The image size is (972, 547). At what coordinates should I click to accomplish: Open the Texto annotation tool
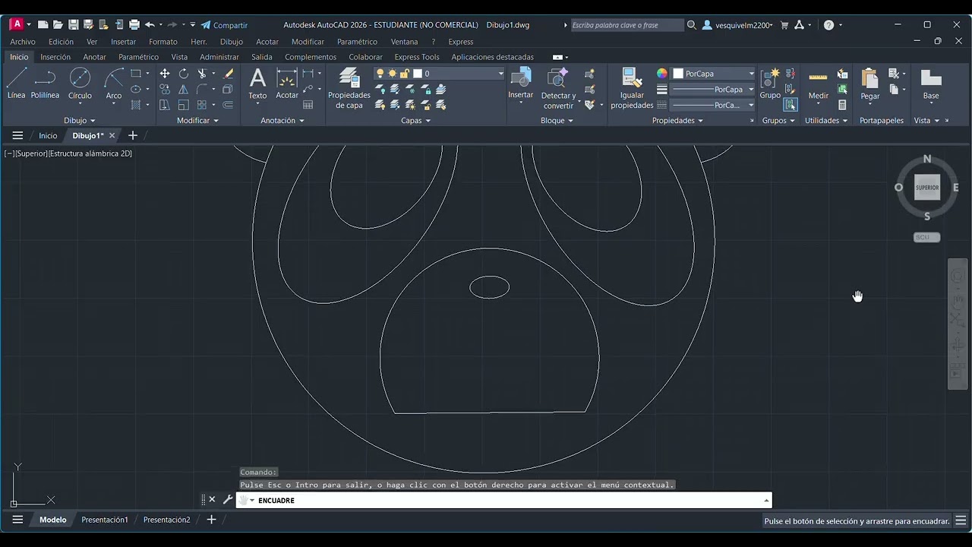[258, 84]
